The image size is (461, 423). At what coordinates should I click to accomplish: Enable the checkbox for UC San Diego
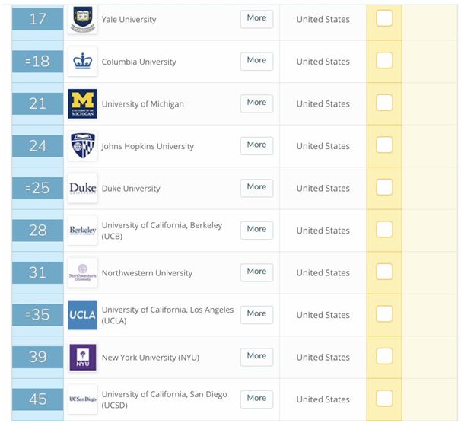pyautogui.click(x=384, y=398)
